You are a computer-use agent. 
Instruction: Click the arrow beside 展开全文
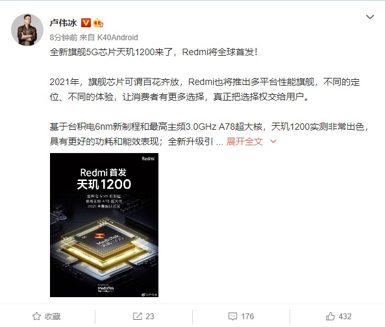pos(273,141)
